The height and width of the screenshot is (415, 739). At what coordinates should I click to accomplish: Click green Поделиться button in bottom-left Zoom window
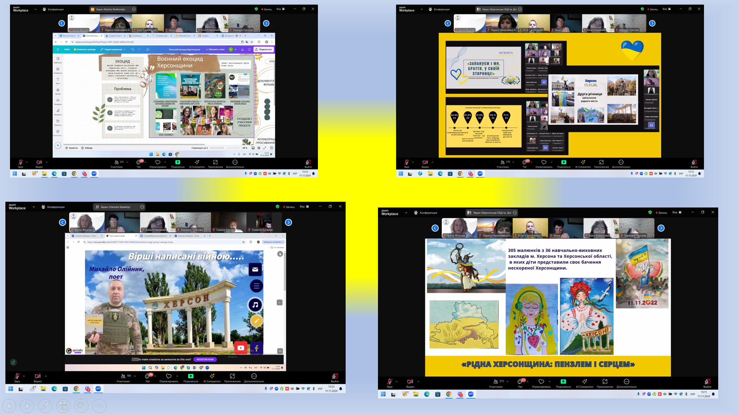tap(191, 377)
